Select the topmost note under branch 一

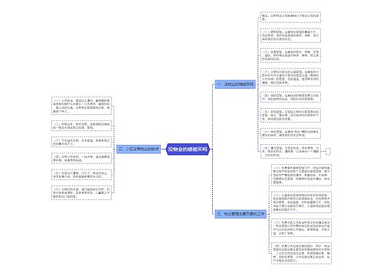click(x=290, y=17)
